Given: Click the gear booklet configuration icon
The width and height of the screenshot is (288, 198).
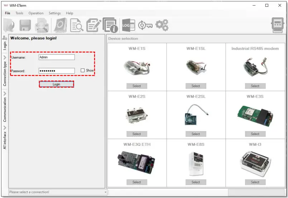Looking at the screenshot, I should (61, 25).
